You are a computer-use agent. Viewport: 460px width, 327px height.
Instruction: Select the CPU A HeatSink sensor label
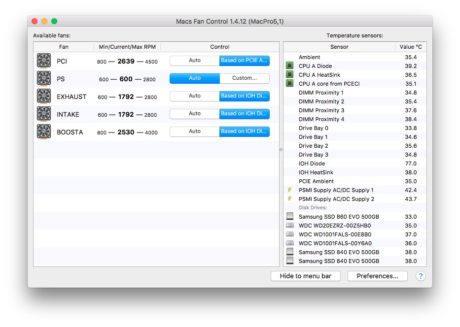pos(319,75)
